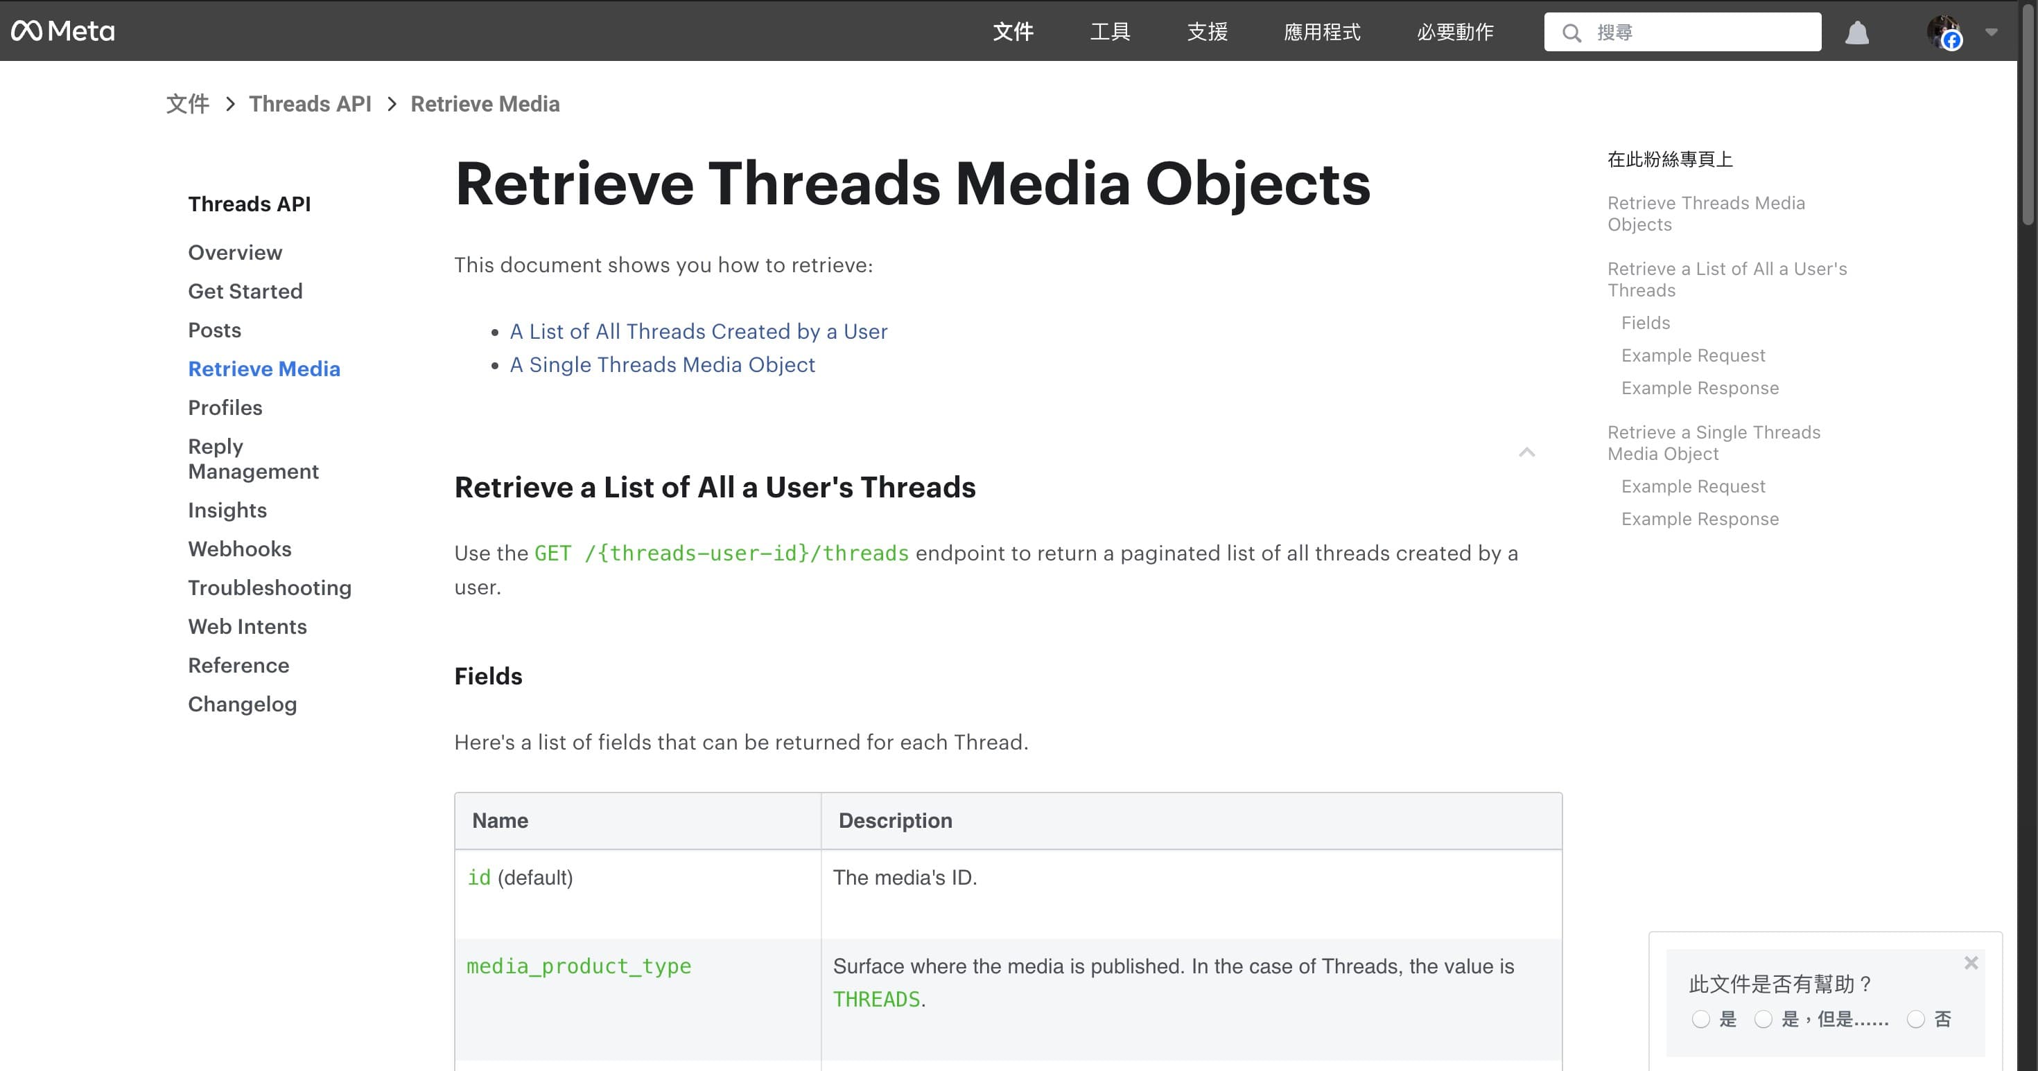Click the Meta logo to go home

click(x=62, y=32)
